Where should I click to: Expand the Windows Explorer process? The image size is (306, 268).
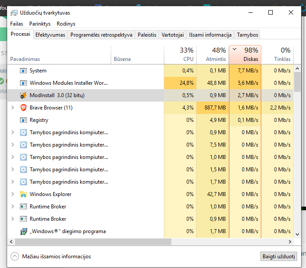[13, 194]
